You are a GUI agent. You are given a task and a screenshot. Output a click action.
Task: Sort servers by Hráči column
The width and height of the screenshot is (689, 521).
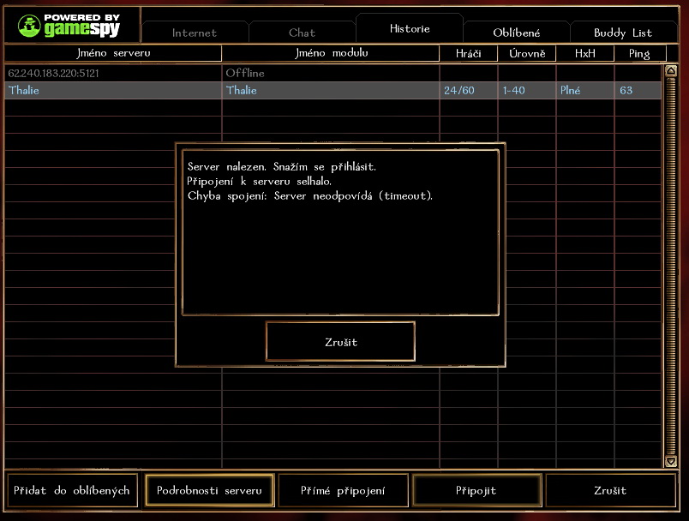468,53
